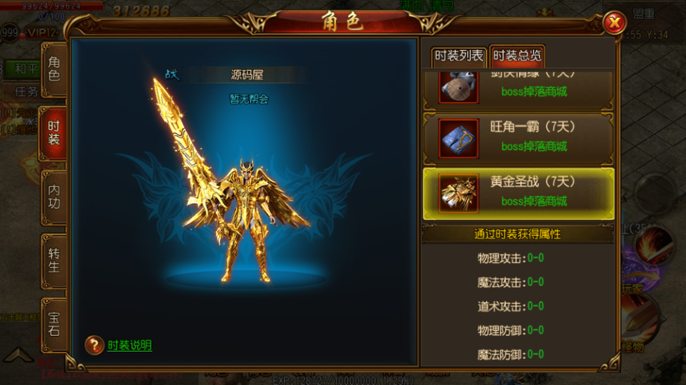The height and width of the screenshot is (385, 686).
Task: Open the 内功 side tab
Action: tap(54, 197)
